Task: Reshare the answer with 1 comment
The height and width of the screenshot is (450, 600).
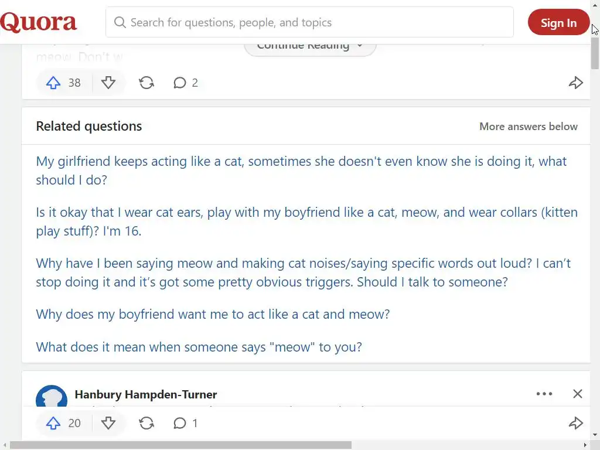Action: (146, 423)
